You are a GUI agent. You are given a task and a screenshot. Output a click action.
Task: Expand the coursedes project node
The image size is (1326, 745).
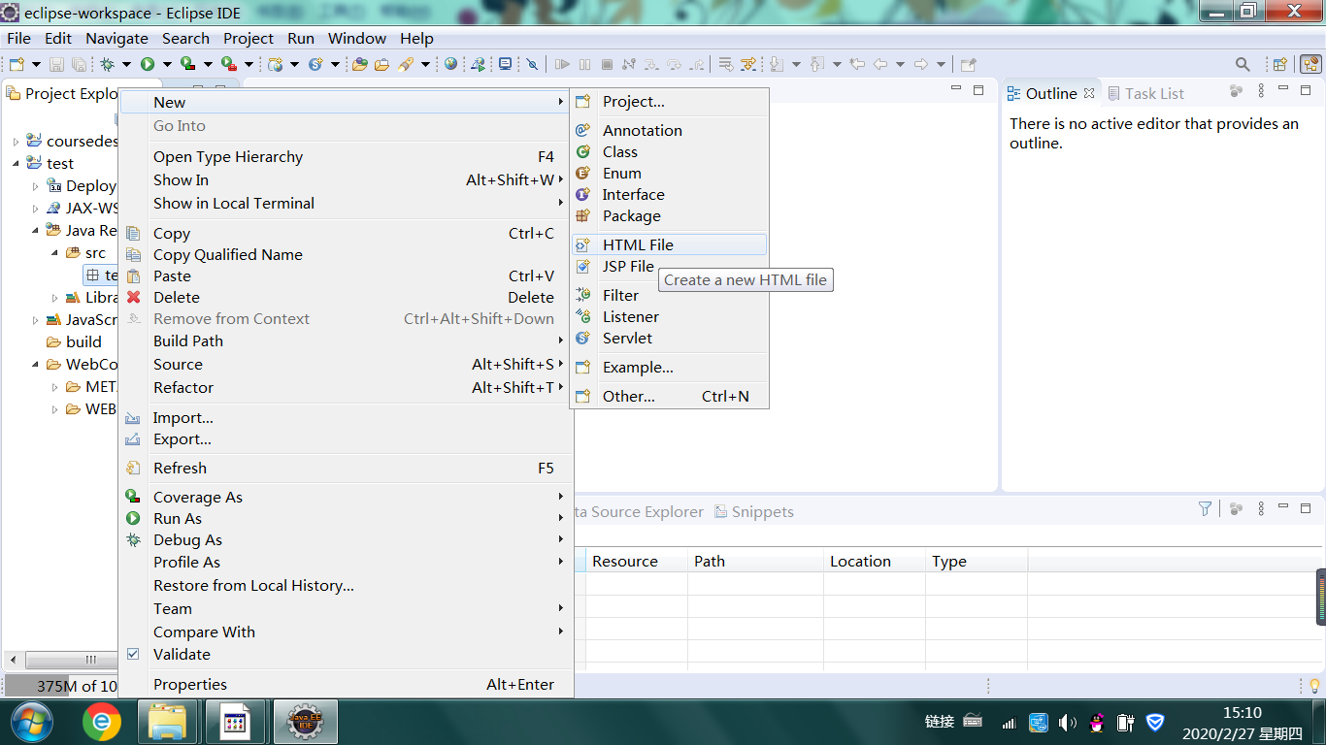point(17,141)
